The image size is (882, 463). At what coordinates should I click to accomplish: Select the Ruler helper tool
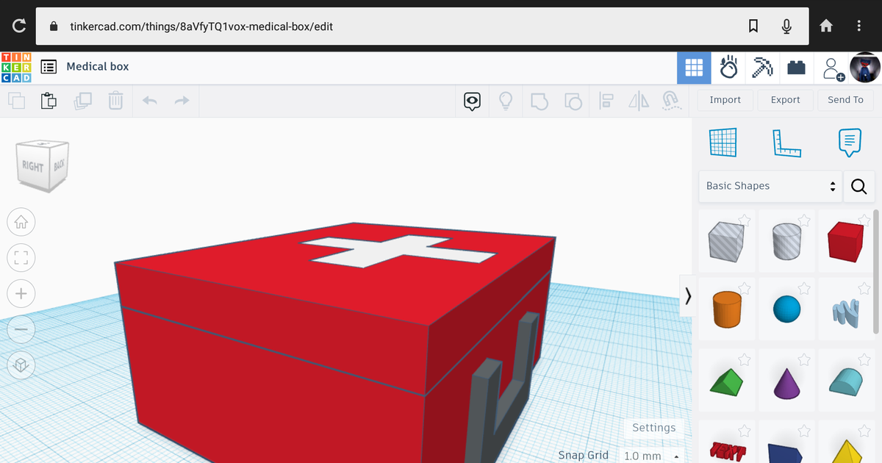point(787,143)
